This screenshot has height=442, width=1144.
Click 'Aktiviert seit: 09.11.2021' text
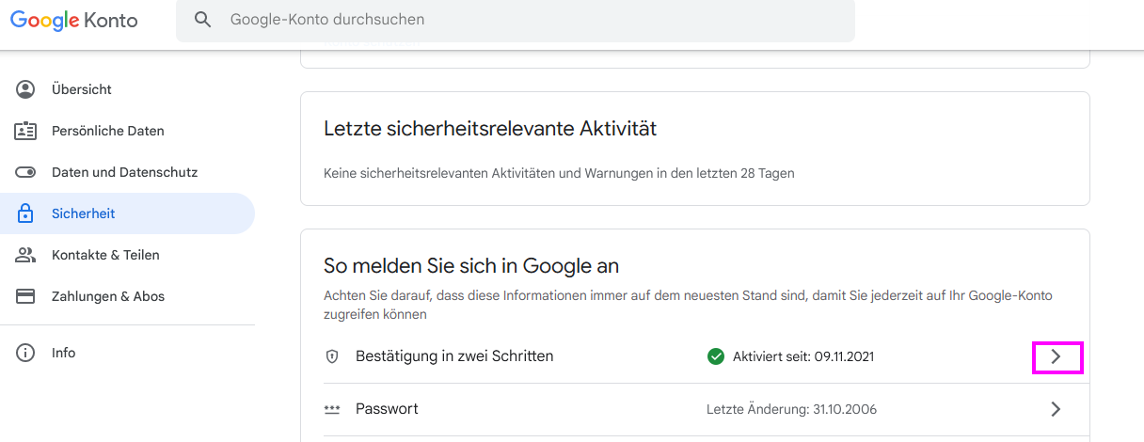point(803,356)
